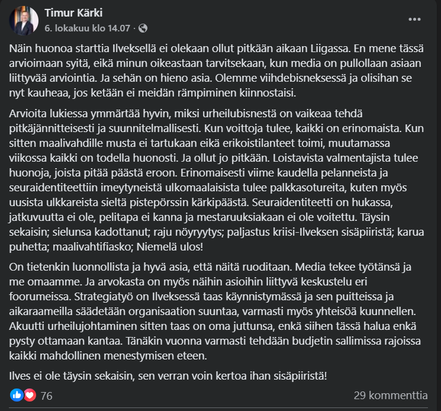Show who reacted via the 76 count
Screen dimensions: 441x411
coord(46,395)
